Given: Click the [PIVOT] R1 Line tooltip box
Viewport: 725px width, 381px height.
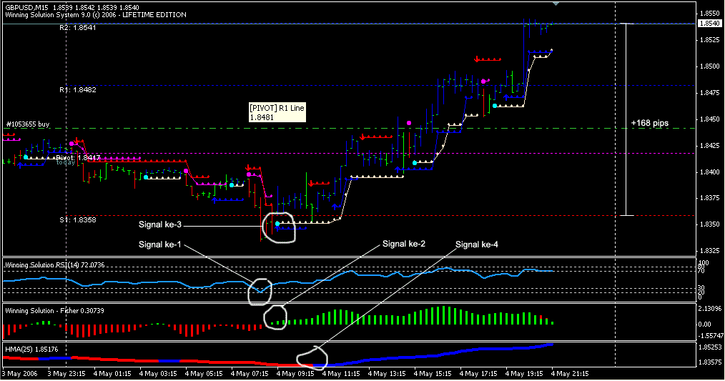Looking at the screenshot, I should coord(277,112).
